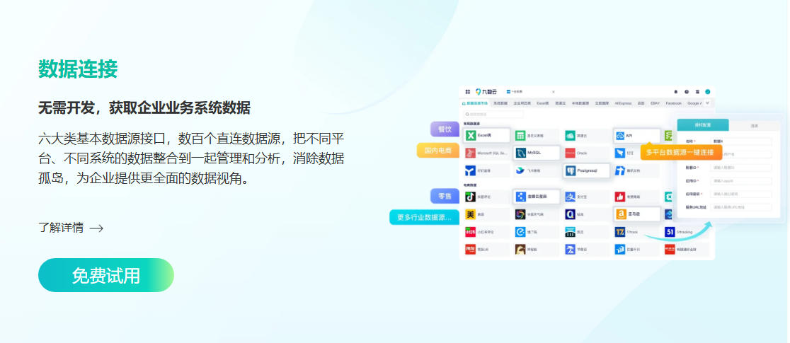This screenshot has width=790, height=343.
Task: Click the 多平台数据源一键连接 orange label
Action: tap(681, 152)
